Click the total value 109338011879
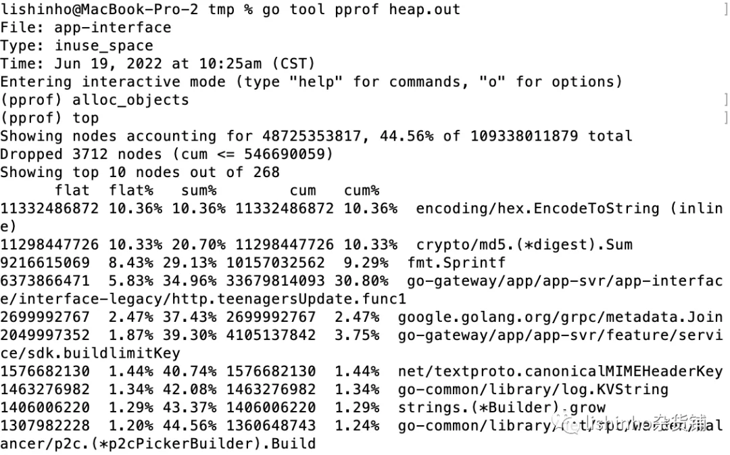The image size is (730, 455). click(x=525, y=136)
